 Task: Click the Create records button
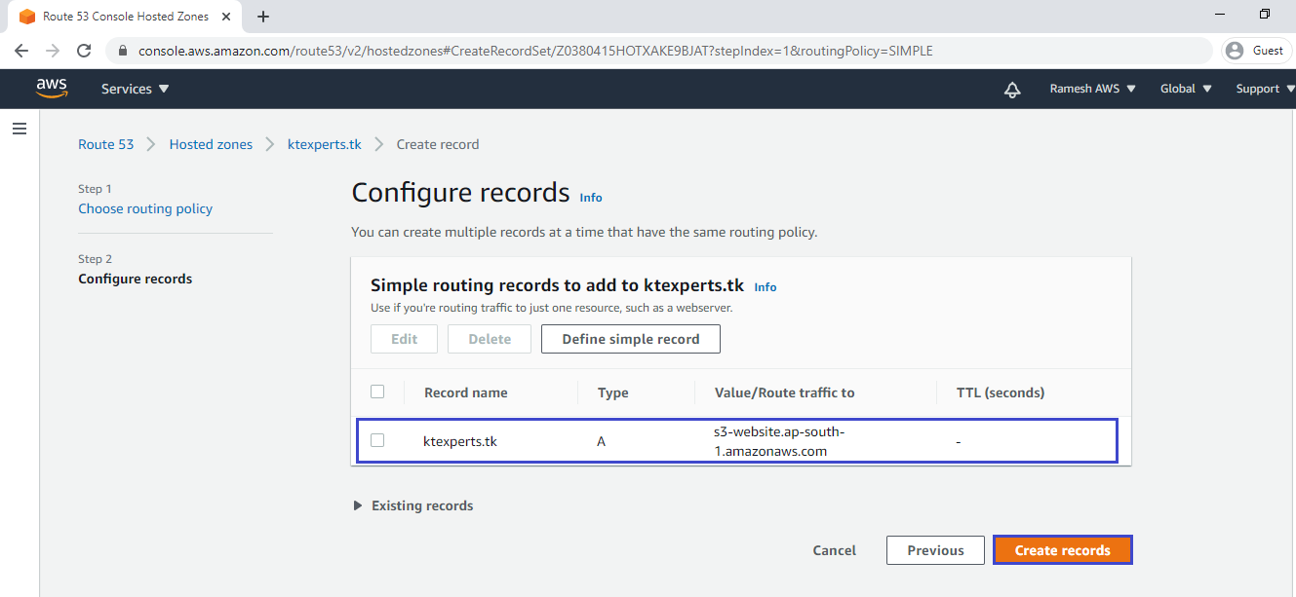tap(1063, 550)
